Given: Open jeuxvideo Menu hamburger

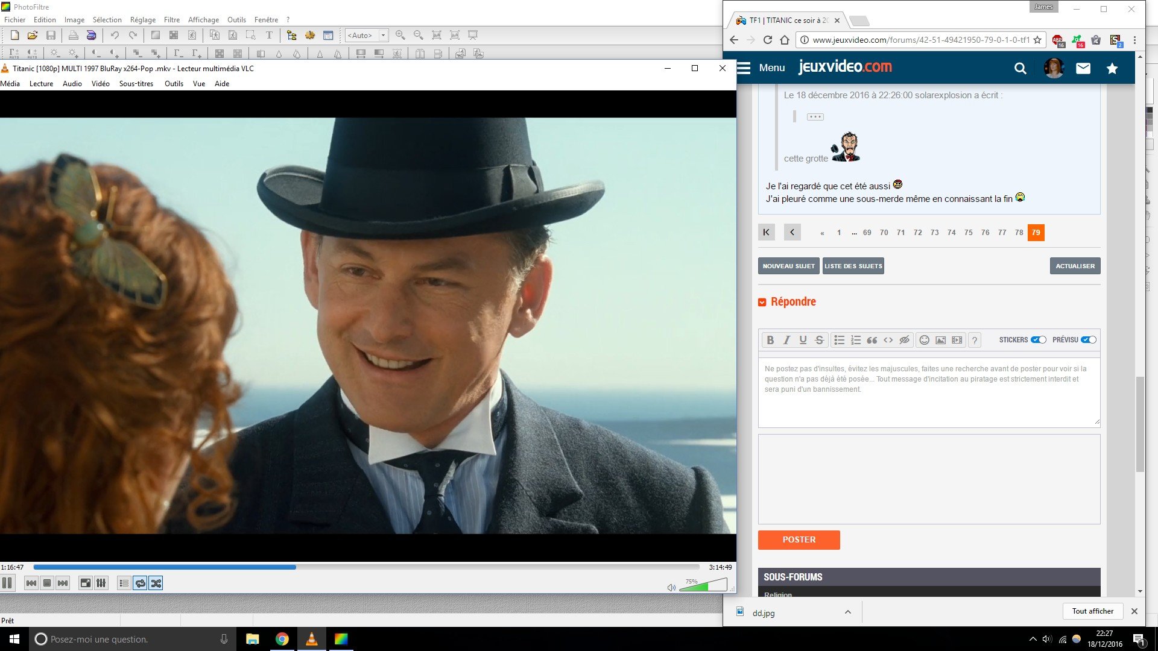Looking at the screenshot, I should coord(744,68).
